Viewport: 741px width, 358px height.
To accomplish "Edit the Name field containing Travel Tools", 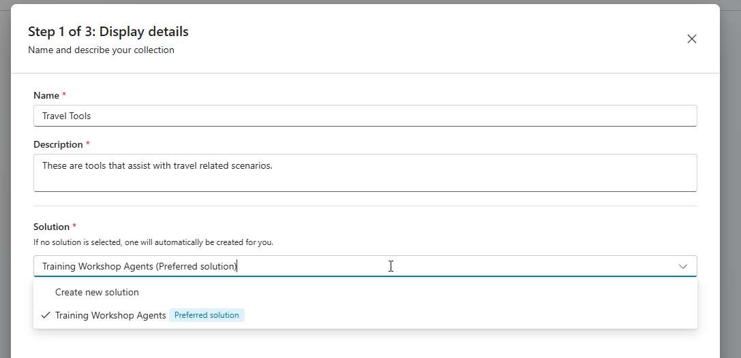I will (365, 116).
